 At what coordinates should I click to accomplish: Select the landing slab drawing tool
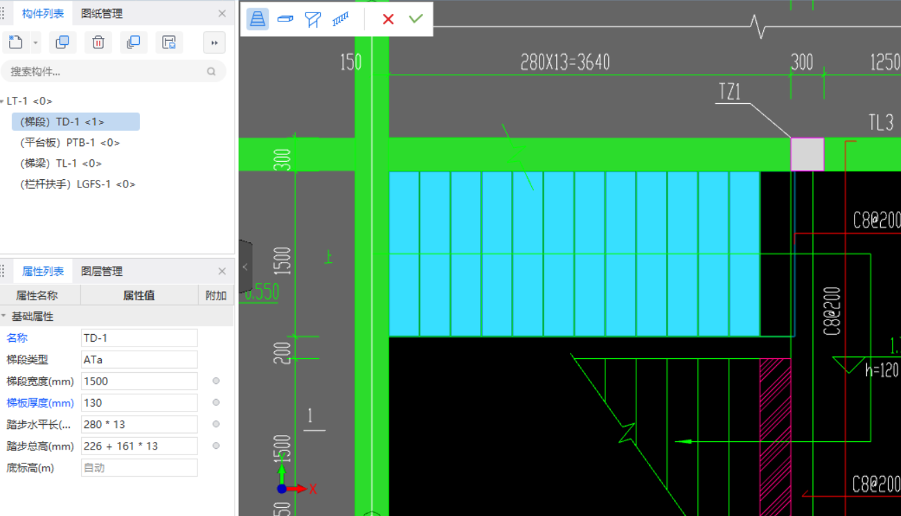(285, 19)
